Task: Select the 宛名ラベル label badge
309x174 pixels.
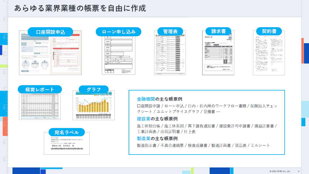Action: pos(67,132)
